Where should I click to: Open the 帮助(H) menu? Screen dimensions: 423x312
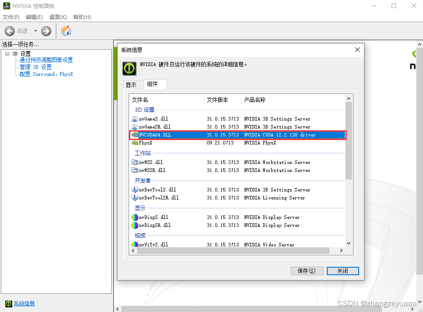pos(82,17)
